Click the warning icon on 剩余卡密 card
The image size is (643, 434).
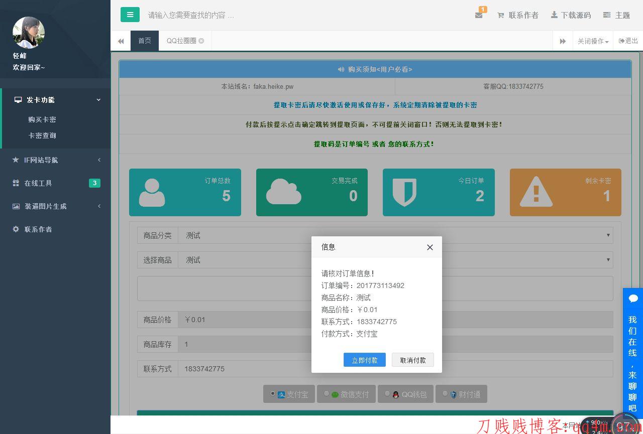pos(536,192)
